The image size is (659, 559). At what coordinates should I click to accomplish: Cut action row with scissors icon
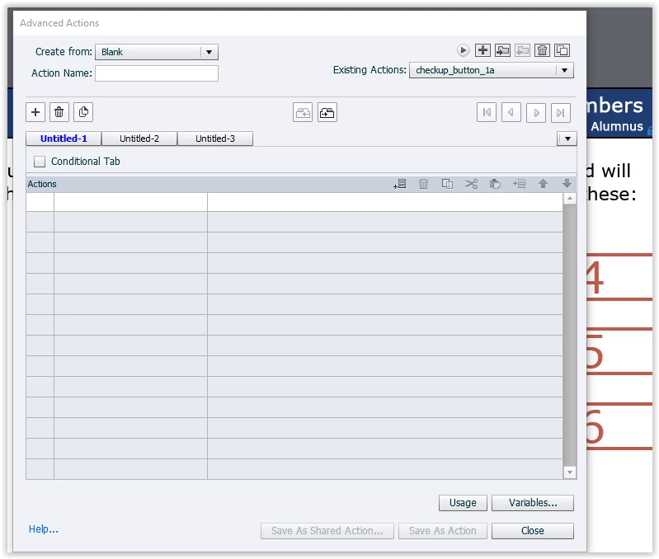tap(471, 184)
